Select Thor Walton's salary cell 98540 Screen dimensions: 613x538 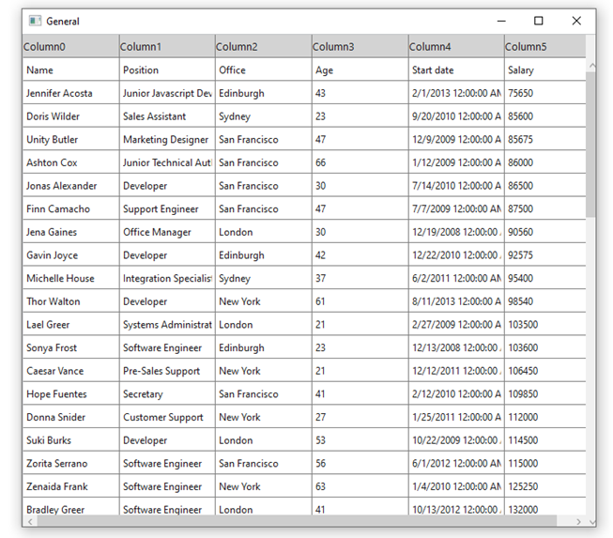[544, 301]
